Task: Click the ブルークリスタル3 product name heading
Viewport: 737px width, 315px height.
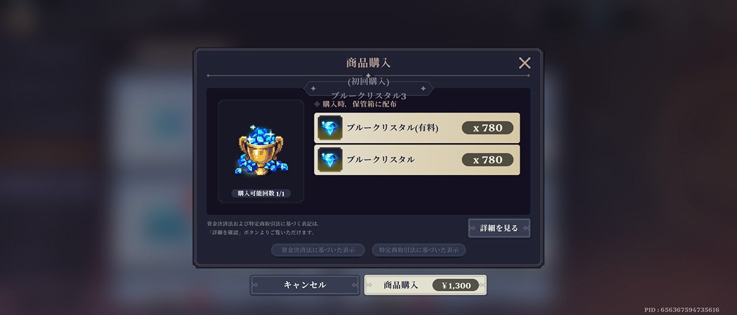Action: (368, 95)
